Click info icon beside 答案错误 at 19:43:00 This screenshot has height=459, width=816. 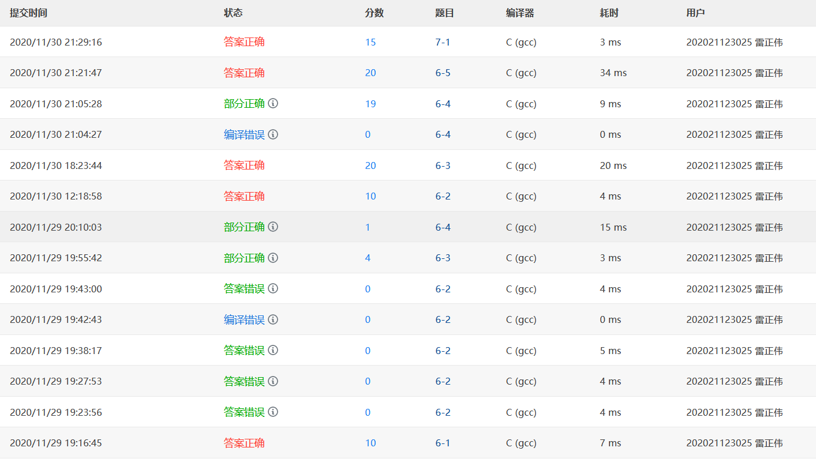274,288
